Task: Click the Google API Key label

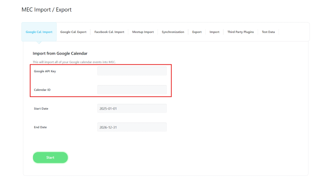Action: [x=45, y=71]
